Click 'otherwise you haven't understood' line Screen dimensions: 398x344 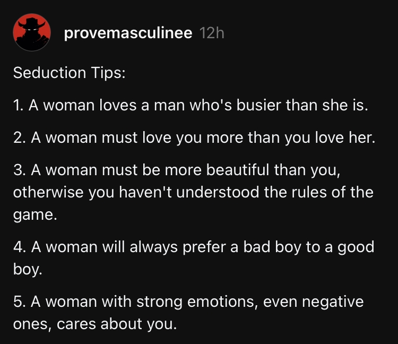[x=136, y=192]
